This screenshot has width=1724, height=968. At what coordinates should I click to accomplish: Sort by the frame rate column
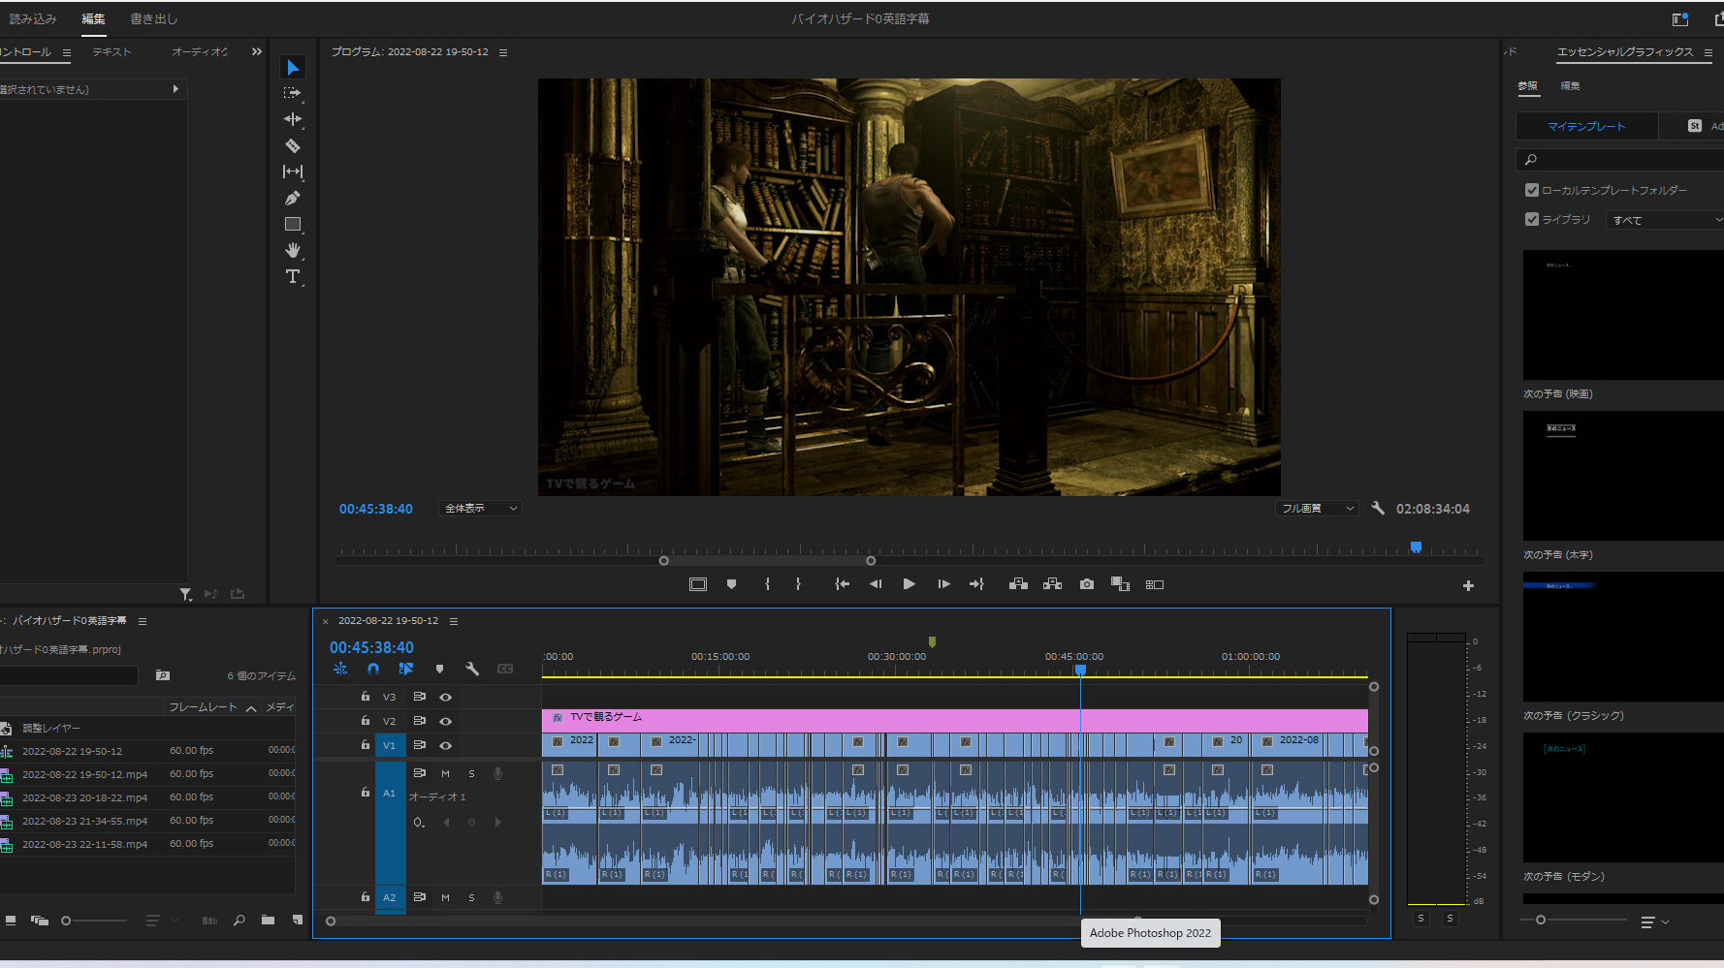203,707
